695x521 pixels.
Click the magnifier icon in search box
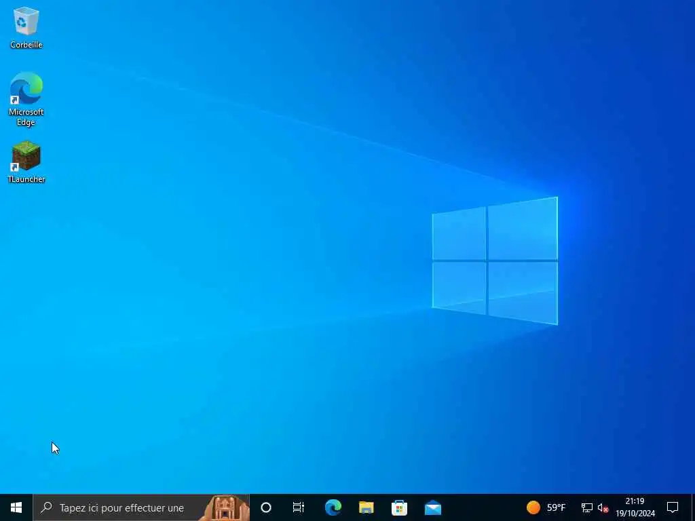46,507
